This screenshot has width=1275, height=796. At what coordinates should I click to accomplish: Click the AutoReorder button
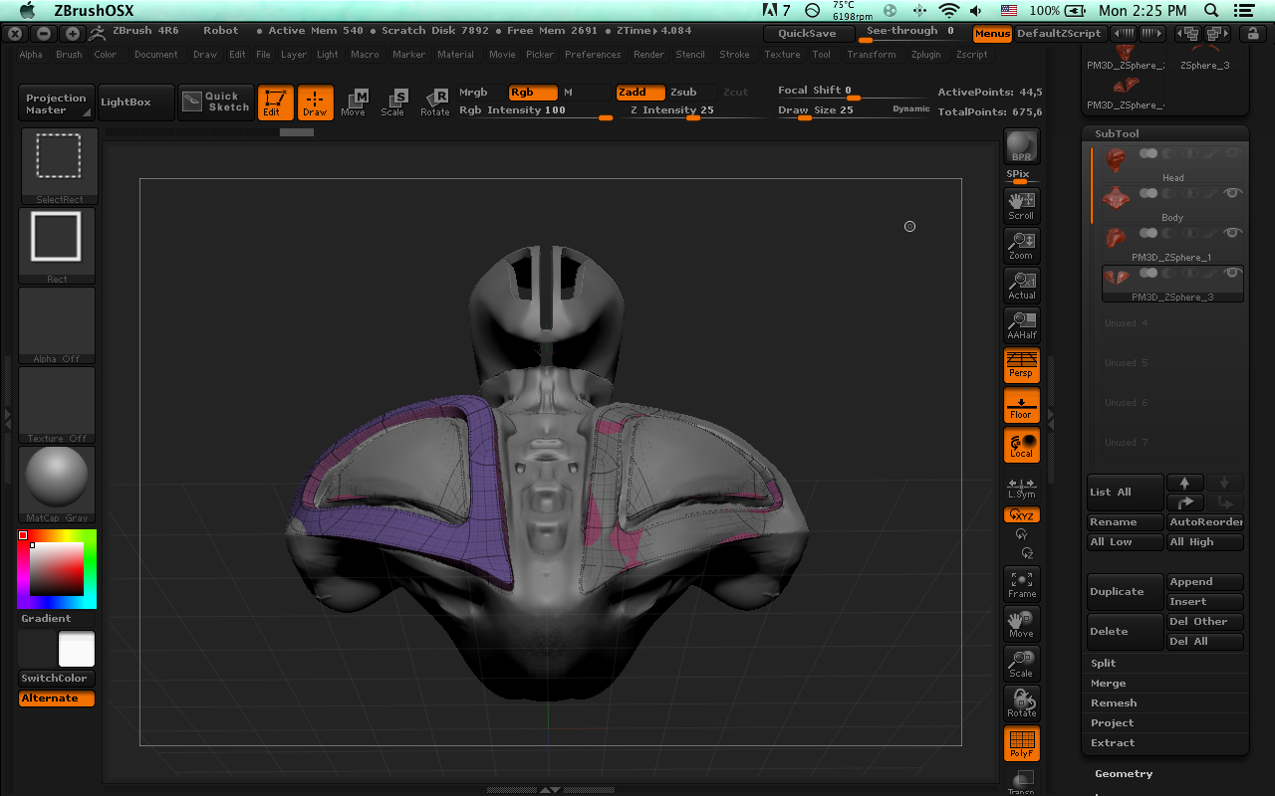[x=1206, y=522]
